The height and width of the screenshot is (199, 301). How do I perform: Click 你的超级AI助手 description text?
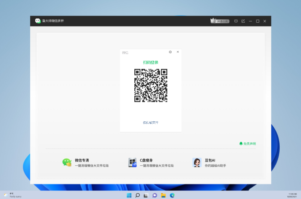click(215, 165)
